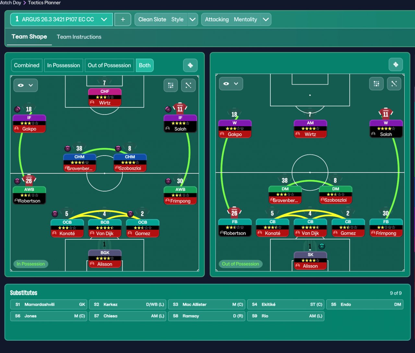This screenshot has width=415, height=353.
Task: Expand Out of Possession pitch with fullscreen icon
Action: tap(394, 84)
